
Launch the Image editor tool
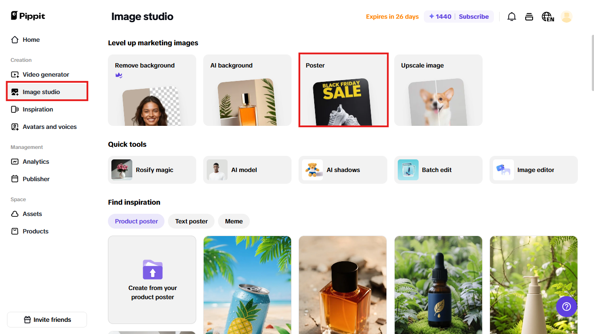533,170
